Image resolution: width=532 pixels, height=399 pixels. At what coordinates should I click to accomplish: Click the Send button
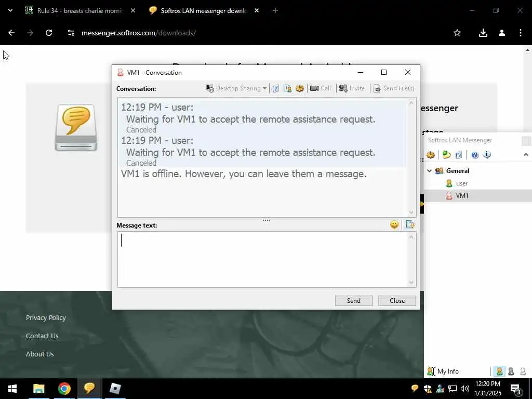pos(353,301)
